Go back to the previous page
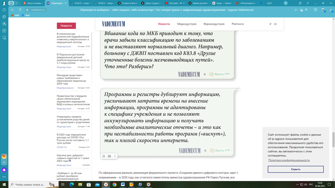The width and height of the screenshot is (335, 188). click(13, 9)
